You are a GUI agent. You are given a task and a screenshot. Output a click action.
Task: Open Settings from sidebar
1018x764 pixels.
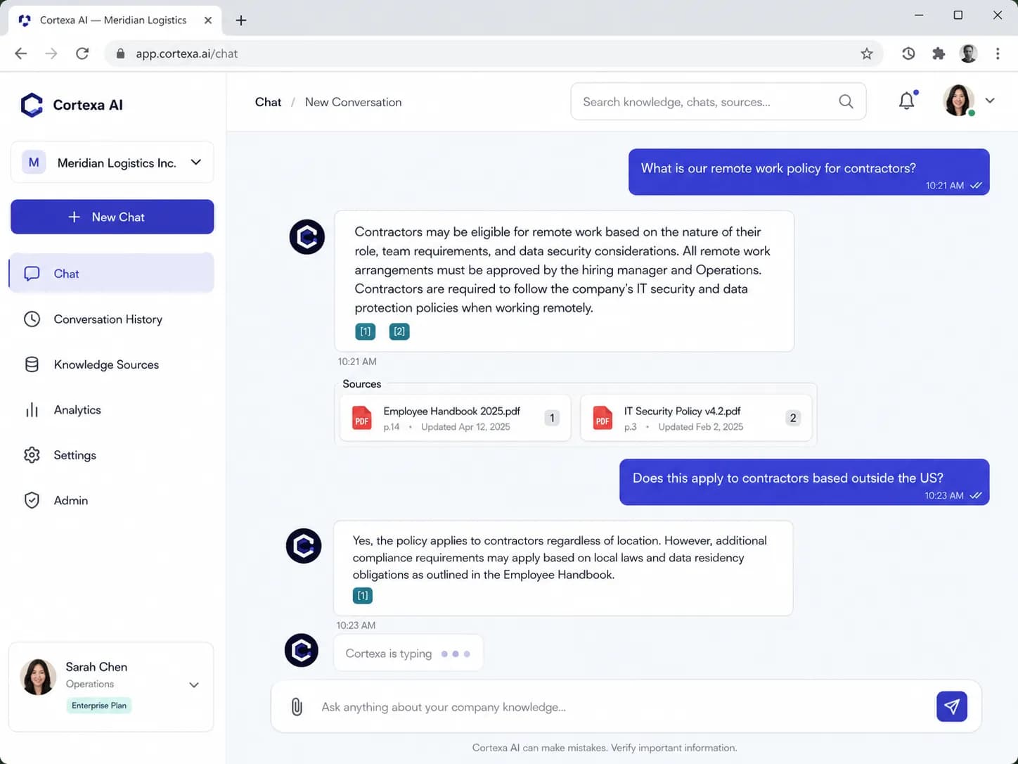click(x=112, y=455)
